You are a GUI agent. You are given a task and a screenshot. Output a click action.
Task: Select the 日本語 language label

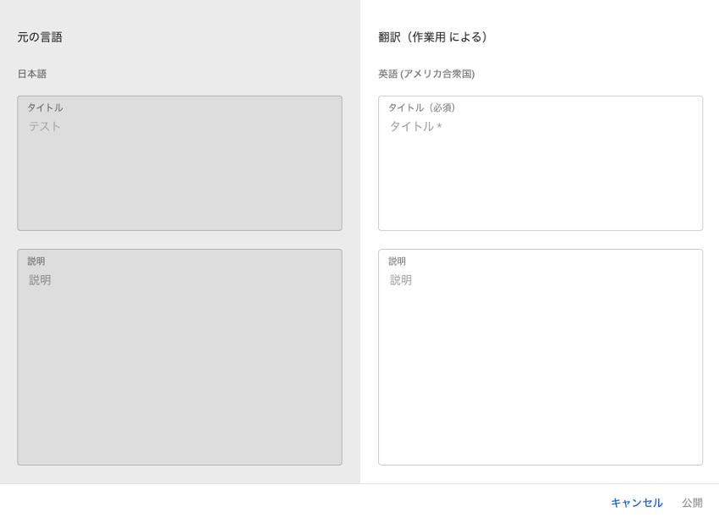32,74
